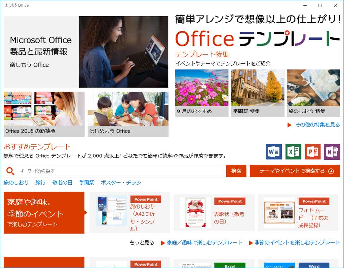The image size is (344, 268).
Task: Select the 旅のしおり（A42つ折り・シンプル） template link
Action: tap(143, 218)
